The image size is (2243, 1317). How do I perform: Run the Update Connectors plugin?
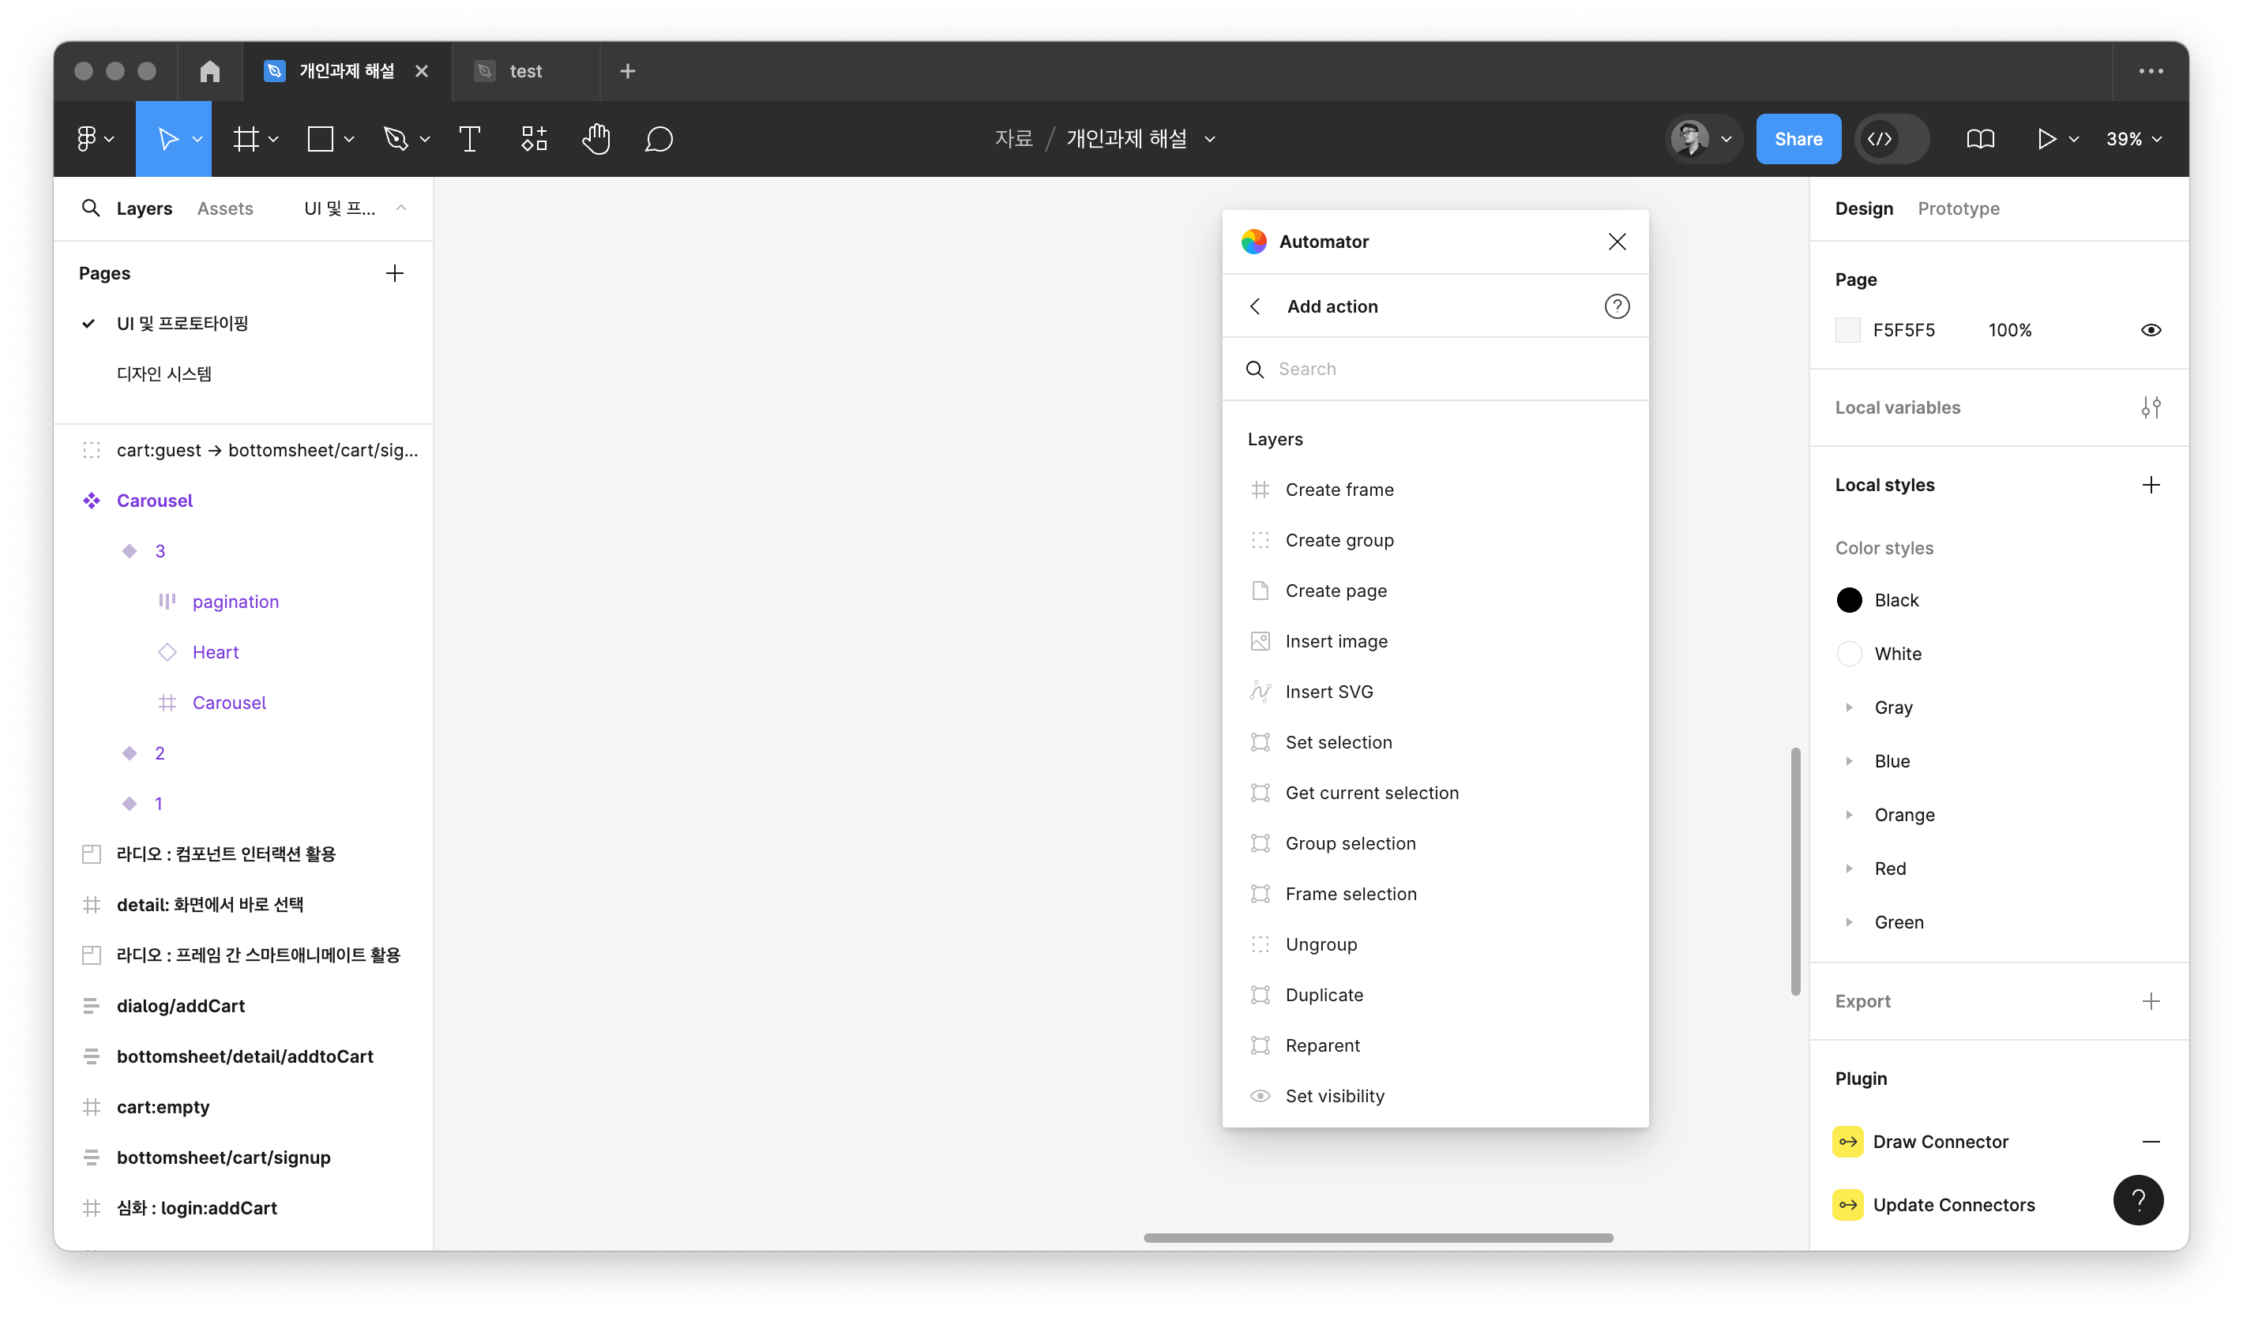pos(1954,1205)
